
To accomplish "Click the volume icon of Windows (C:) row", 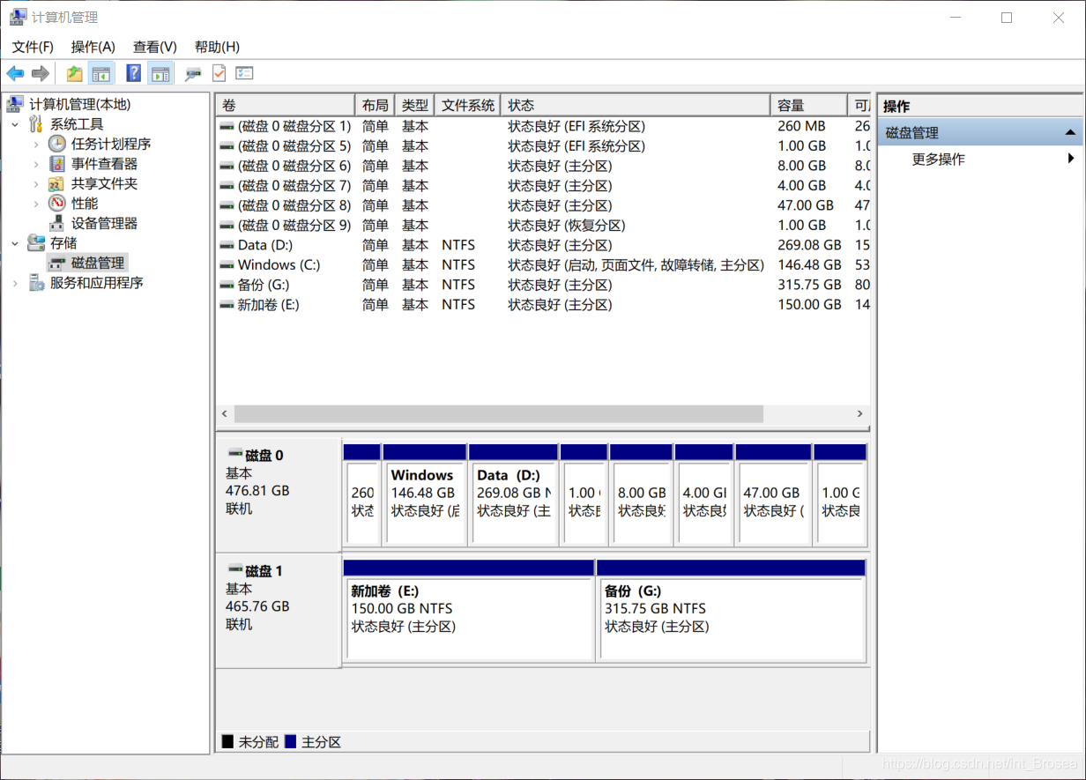I will click(x=227, y=264).
